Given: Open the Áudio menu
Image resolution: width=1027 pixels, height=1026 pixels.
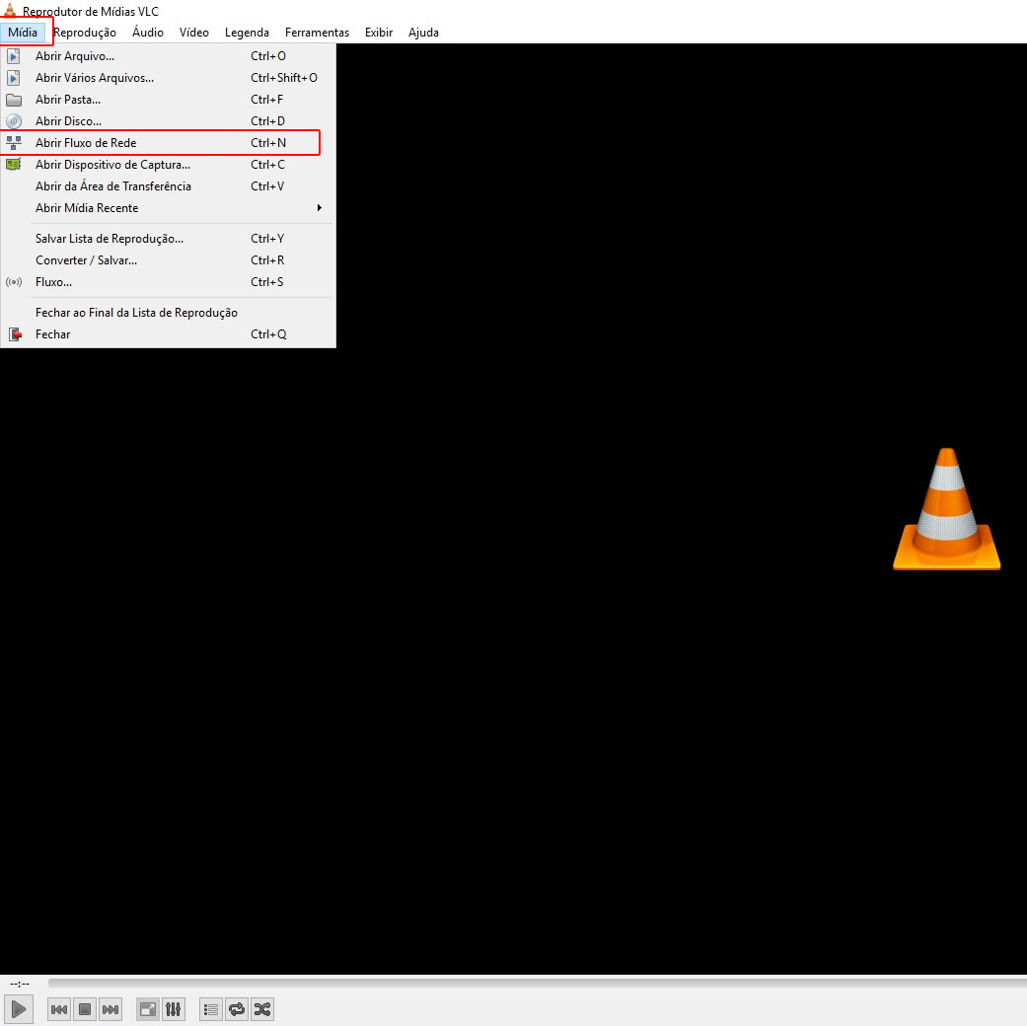Looking at the screenshot, I should (x=148, y=33).
